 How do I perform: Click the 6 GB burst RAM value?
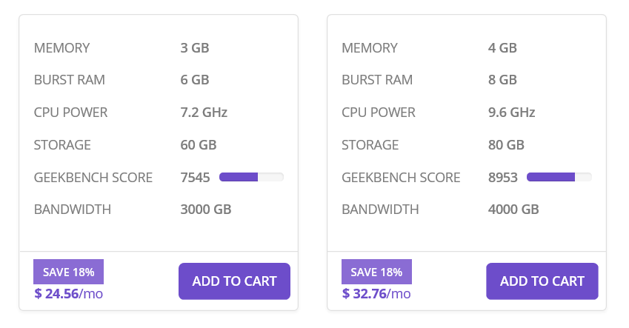click(x=195, y=80)
